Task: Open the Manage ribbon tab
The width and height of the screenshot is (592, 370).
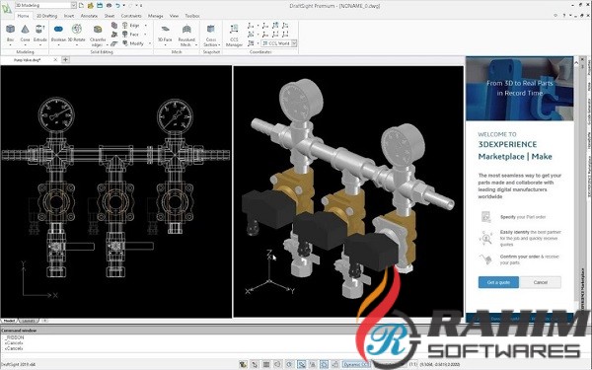Action: (x=156, y=16)
